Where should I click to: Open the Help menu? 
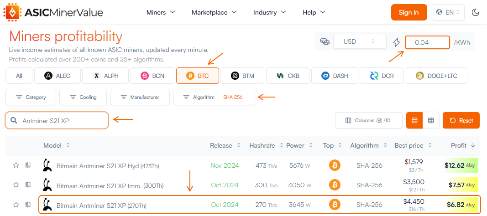tap(314, 12)
